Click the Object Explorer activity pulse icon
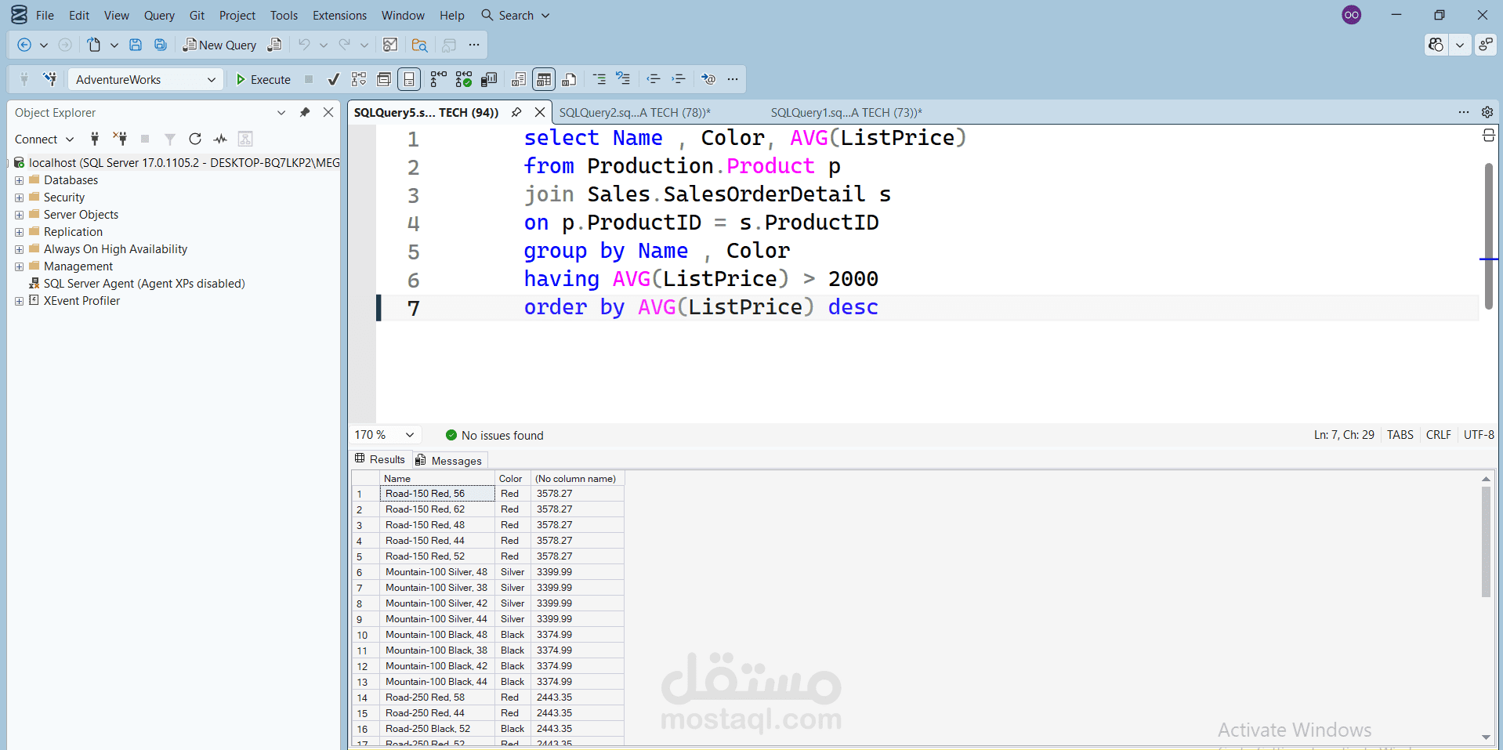This screenshot has width=1503, height=750. pyautogui.click(x=220, y=139)
